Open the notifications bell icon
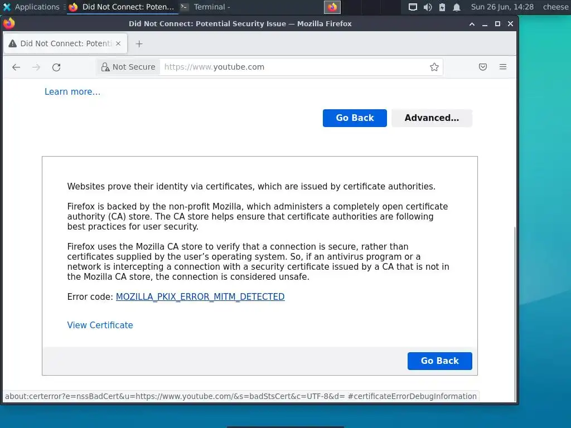571x428 pixels. 457,7
